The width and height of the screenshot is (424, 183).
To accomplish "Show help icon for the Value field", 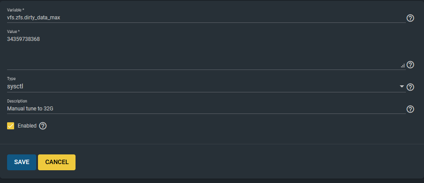I will click(x=410, y=65).
